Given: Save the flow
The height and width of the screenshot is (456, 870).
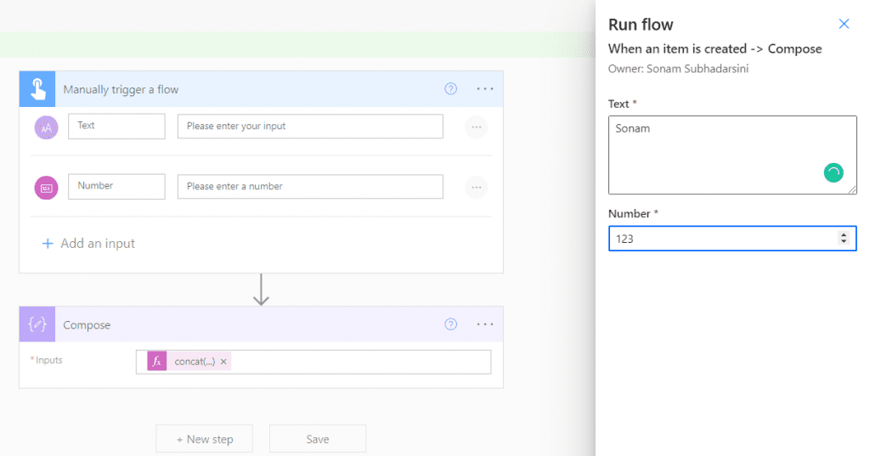Looking at the screenshot, I should [318, 439].
